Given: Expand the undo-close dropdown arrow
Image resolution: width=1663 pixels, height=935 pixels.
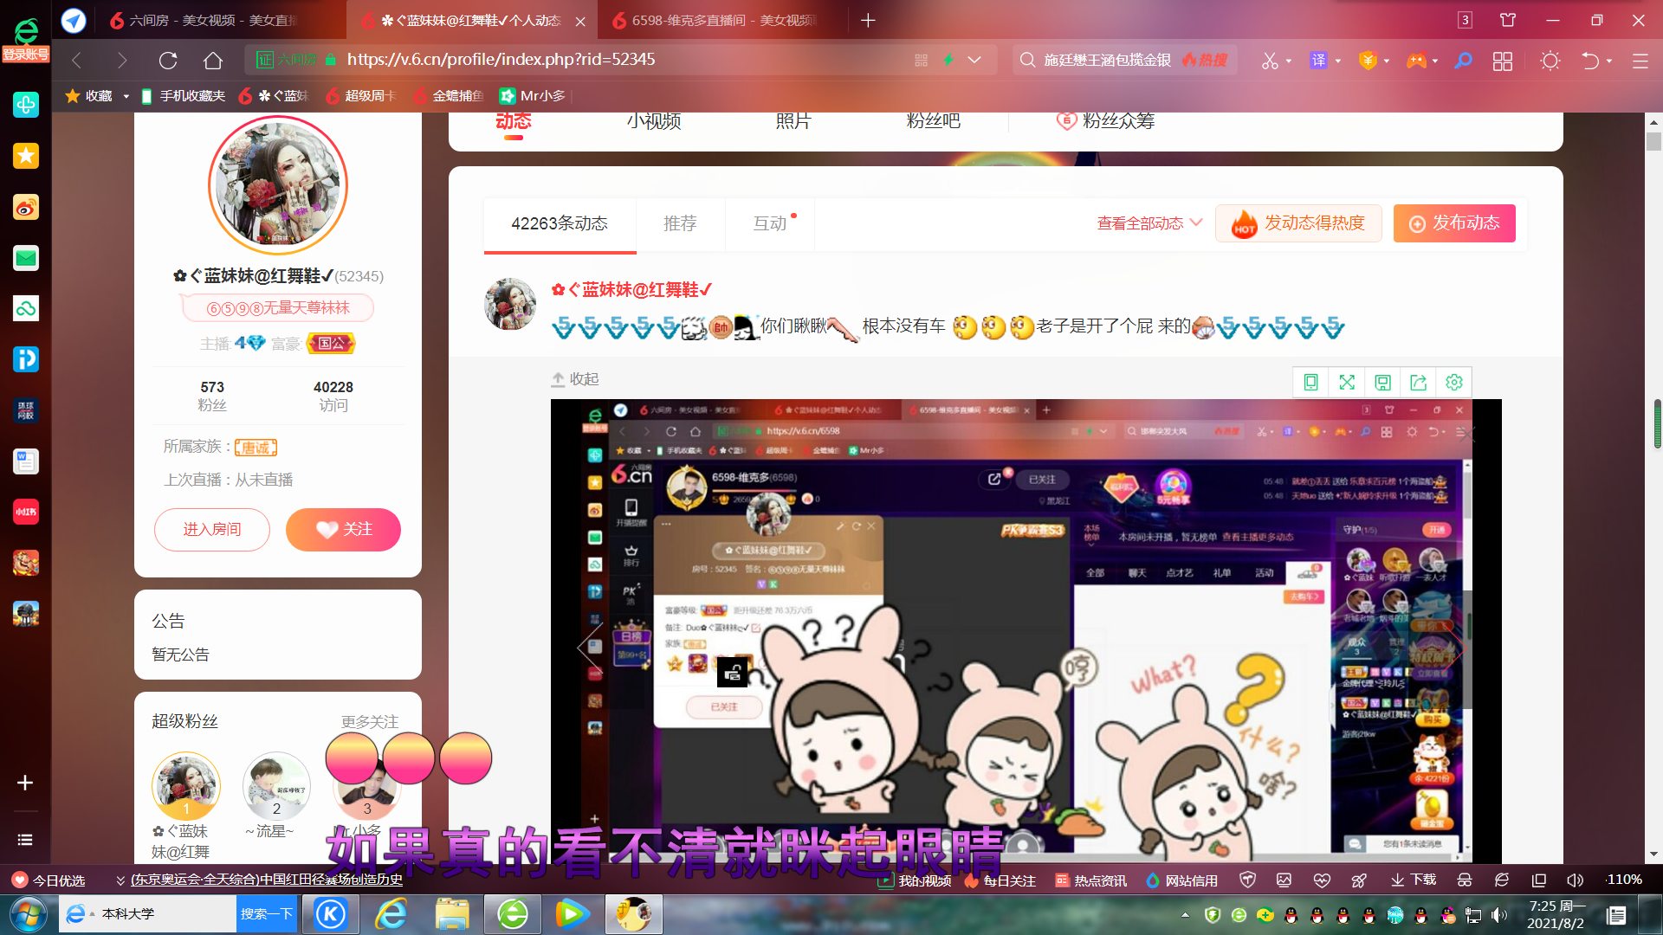Looking at the screenshot, I should click(x=1609, y=61).
